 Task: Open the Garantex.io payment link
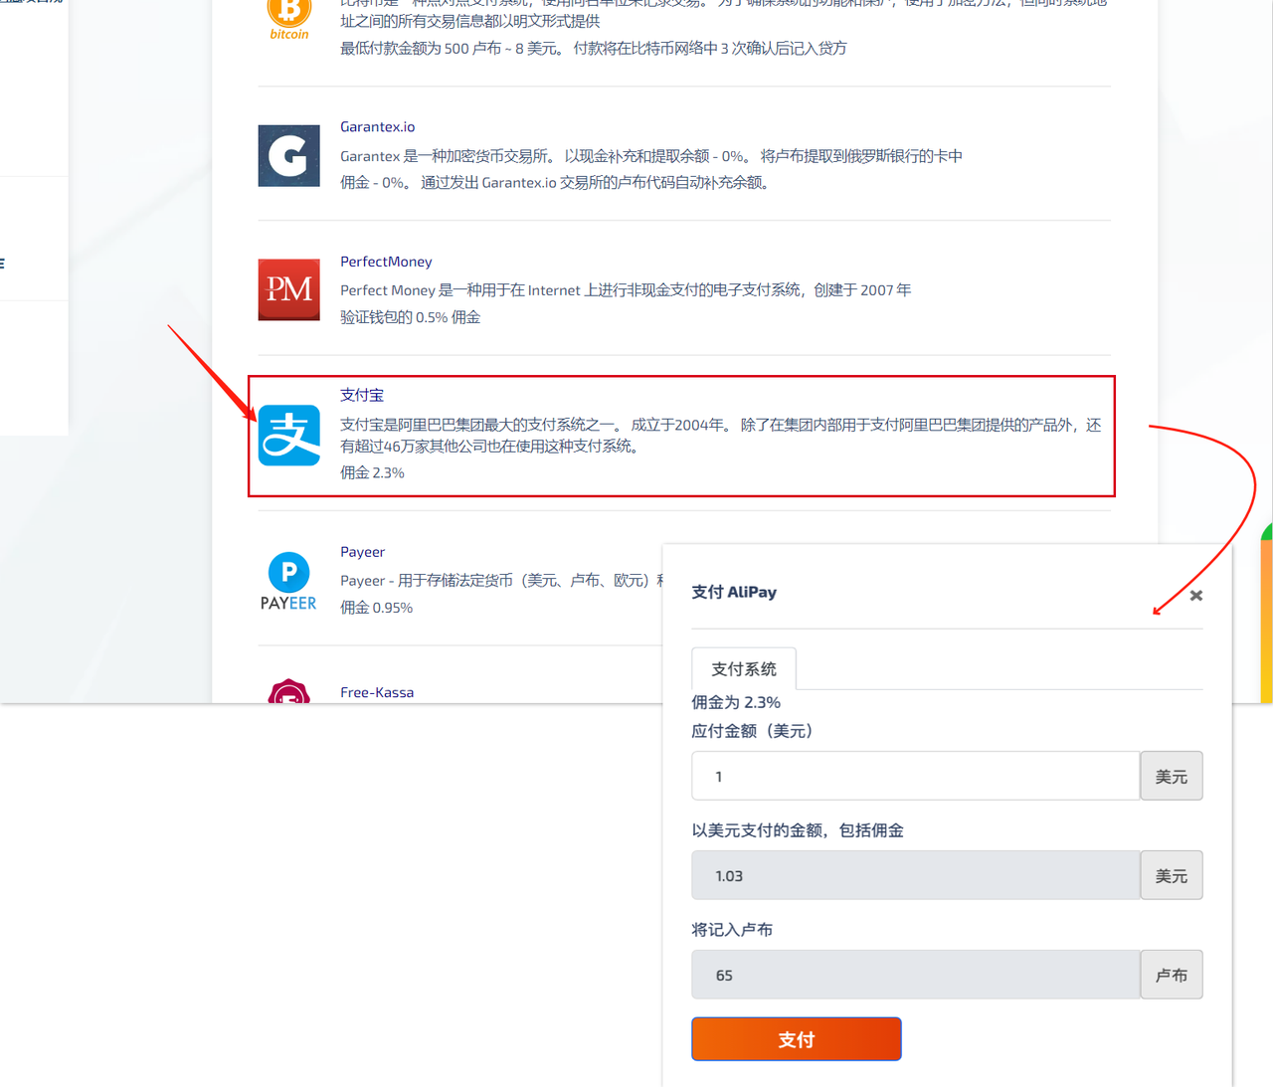coord(378,126)
